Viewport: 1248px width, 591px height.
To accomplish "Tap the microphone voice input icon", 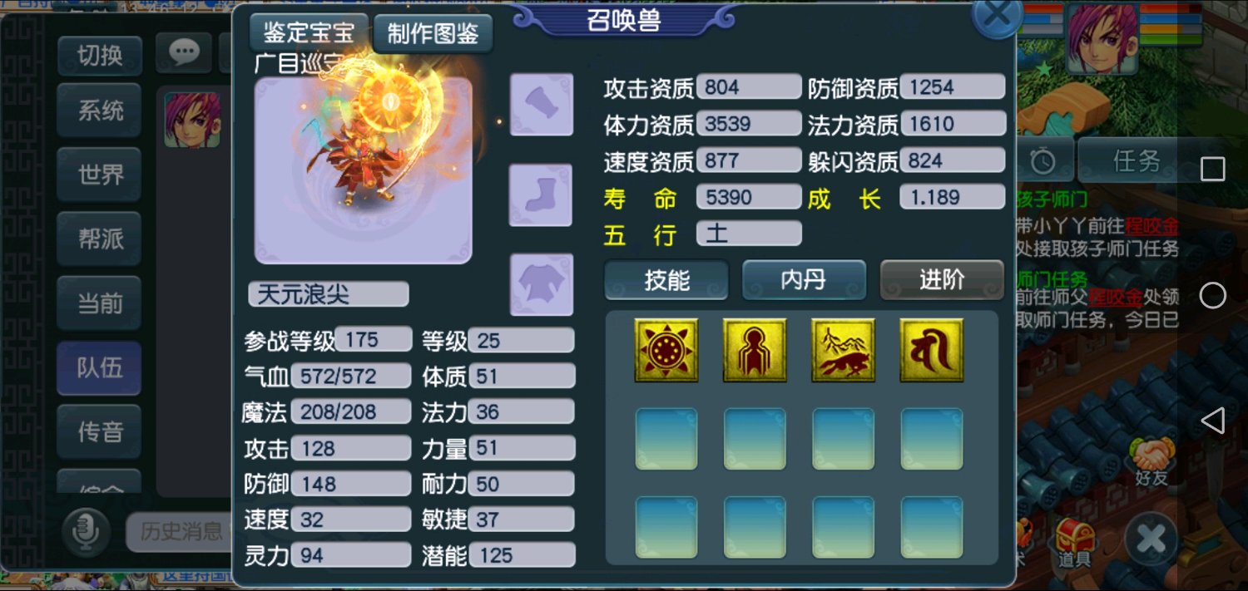I will [x=85, y=532].
